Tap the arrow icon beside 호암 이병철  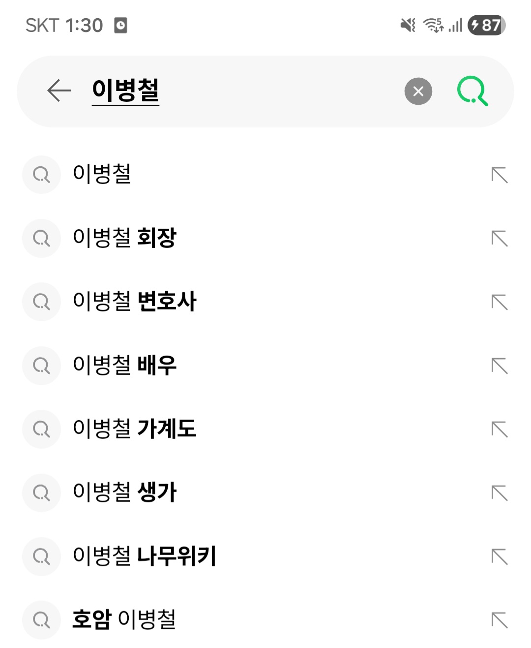click(500, 620)
